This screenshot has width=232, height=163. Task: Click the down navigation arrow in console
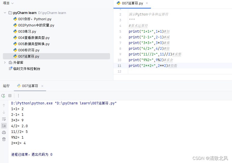pos(4,112)
